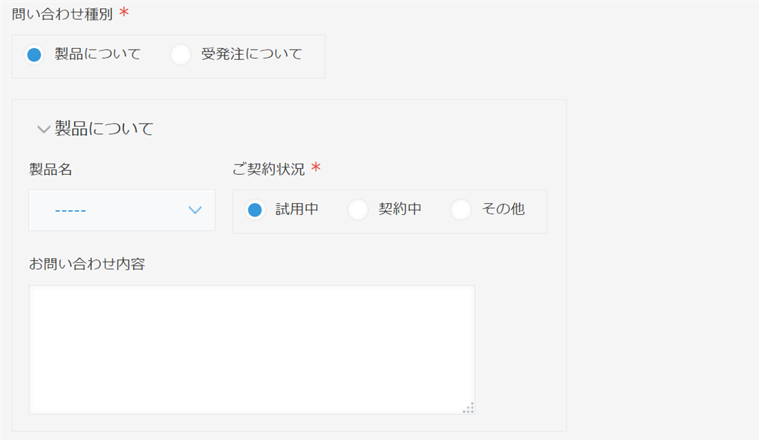
Task: Choose the その他 contract status radio
Action: (x=461, y=210)
